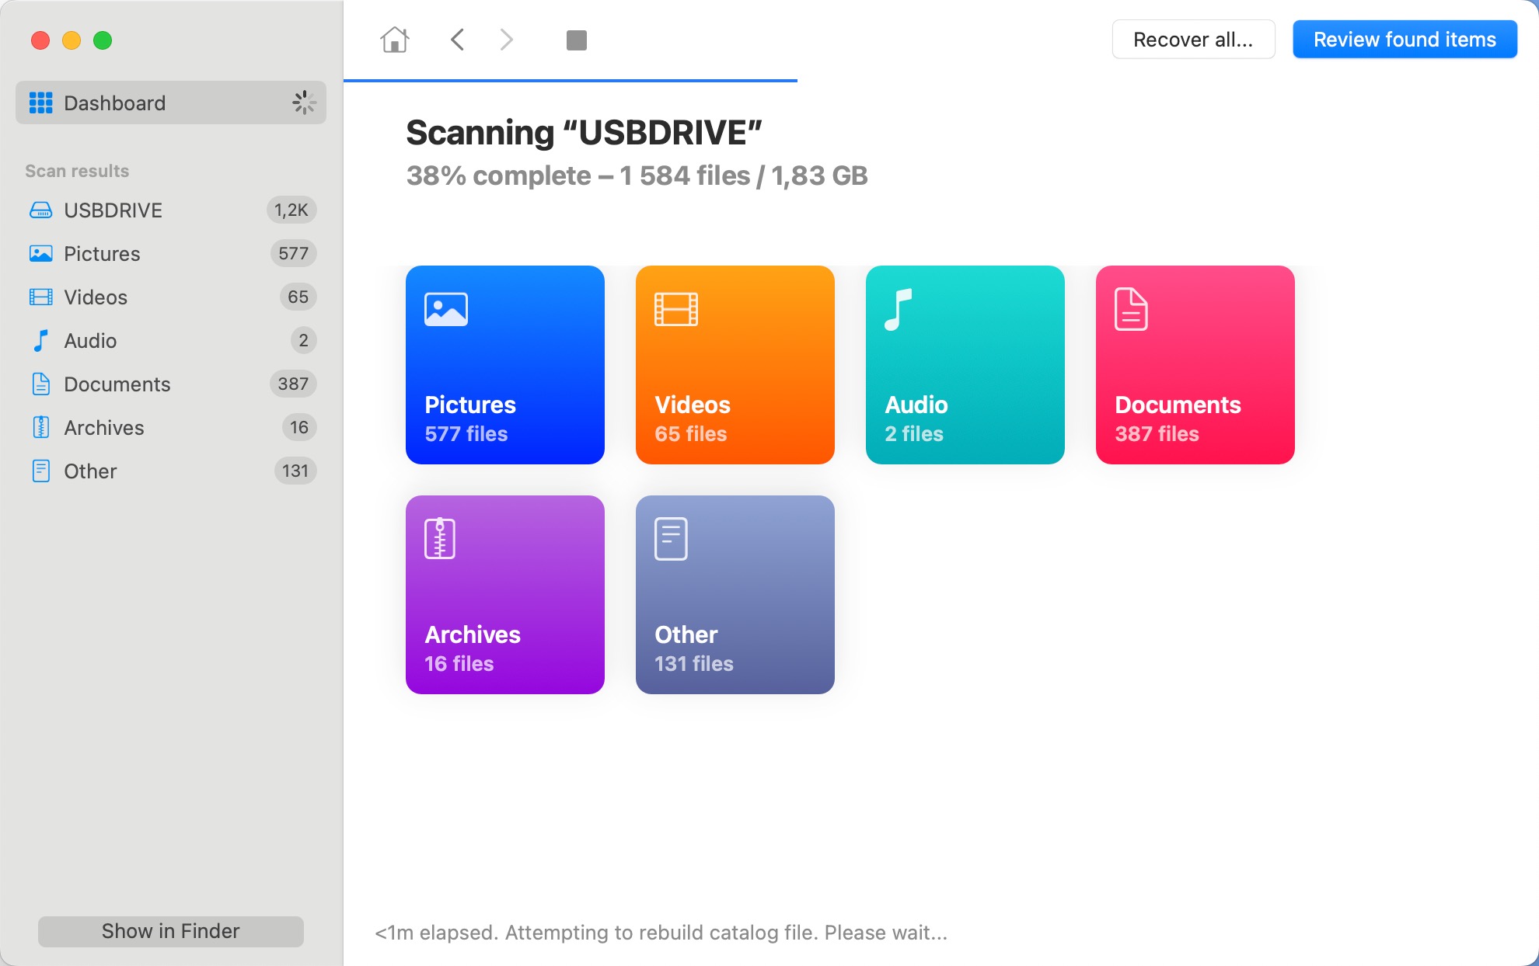Image resolution: width=1539 pixels, height=966 pixels.
Task: Open Documents list in sidebar
Action: [171, 384]
